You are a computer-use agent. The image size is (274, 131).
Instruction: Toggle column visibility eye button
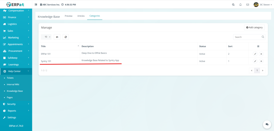[57, 37]
